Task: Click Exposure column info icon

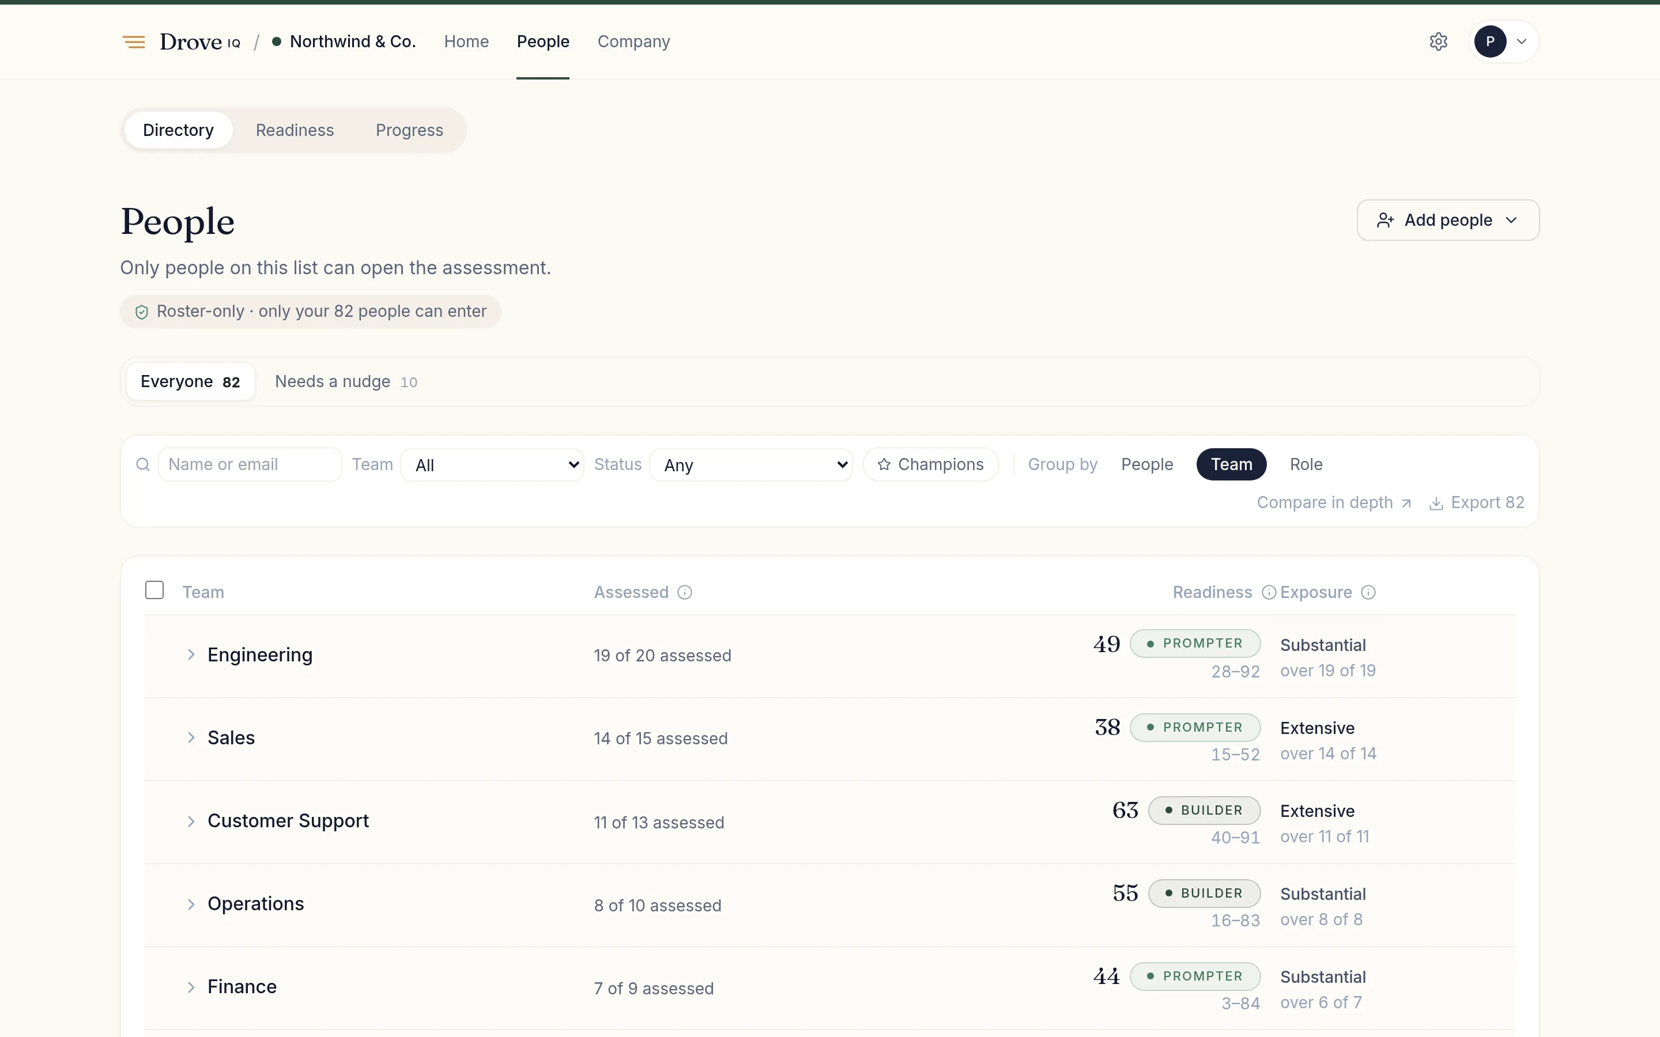Action: [x=1368, y=593]
